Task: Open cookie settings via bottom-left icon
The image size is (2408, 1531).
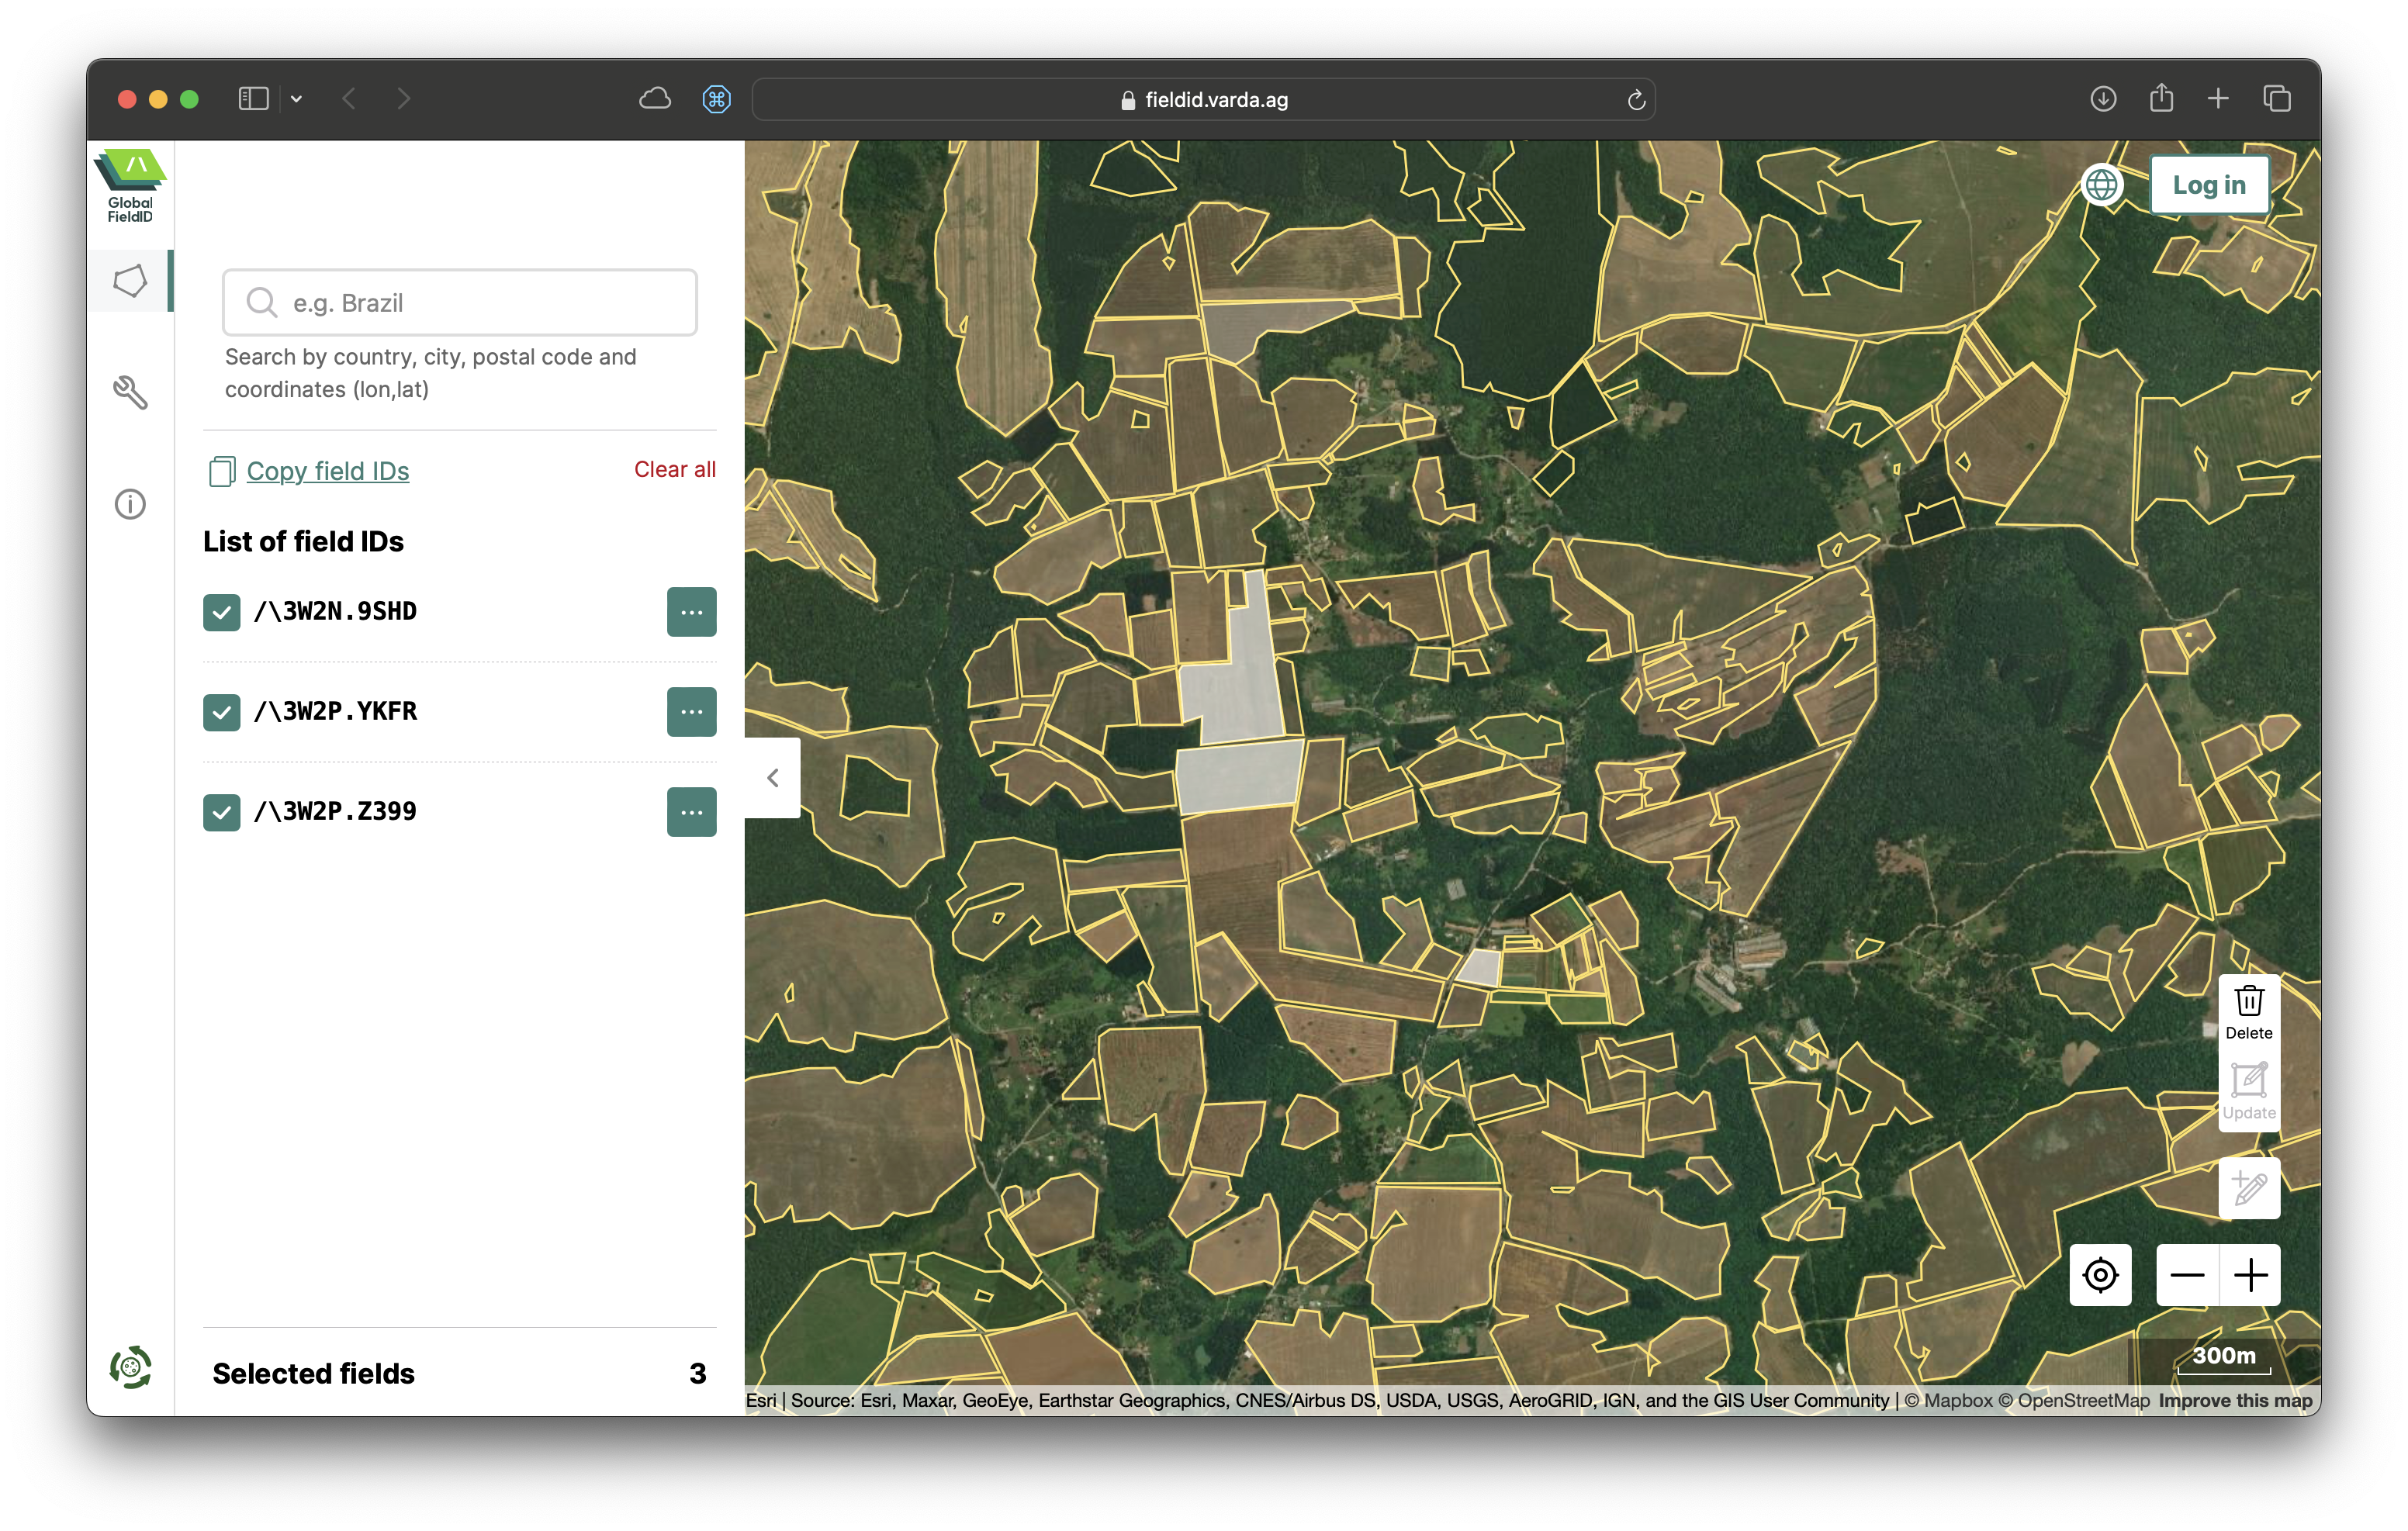Action: pos(130,1367)
